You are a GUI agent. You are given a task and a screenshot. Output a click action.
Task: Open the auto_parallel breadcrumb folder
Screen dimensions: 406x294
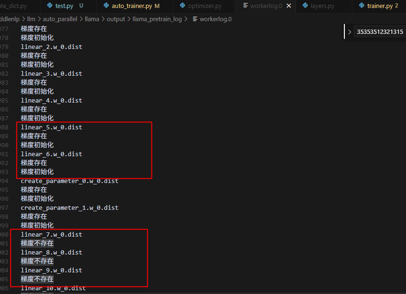(60, 19)
